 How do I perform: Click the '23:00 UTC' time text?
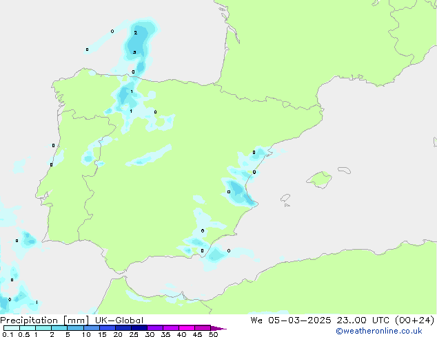coord(363,320)
